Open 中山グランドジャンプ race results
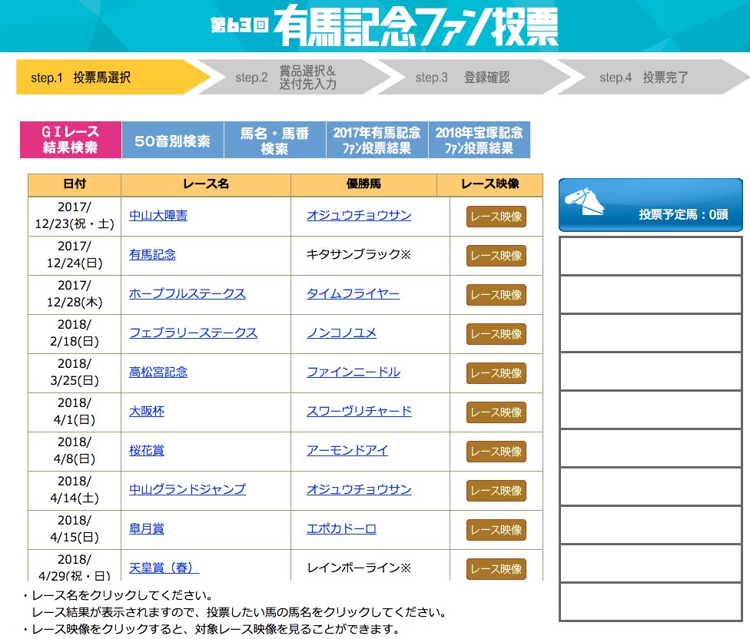This screenshot has height=639, width=750. (x=187, y=490)
